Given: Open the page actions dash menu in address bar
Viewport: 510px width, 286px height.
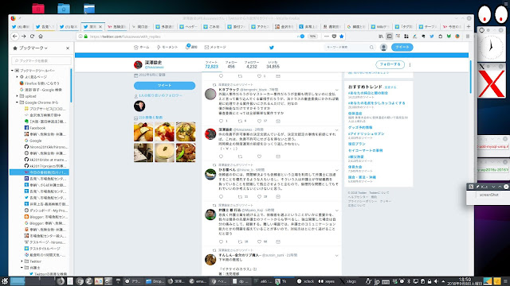Looking at the screenshot, I should click(x=327, y=37).
